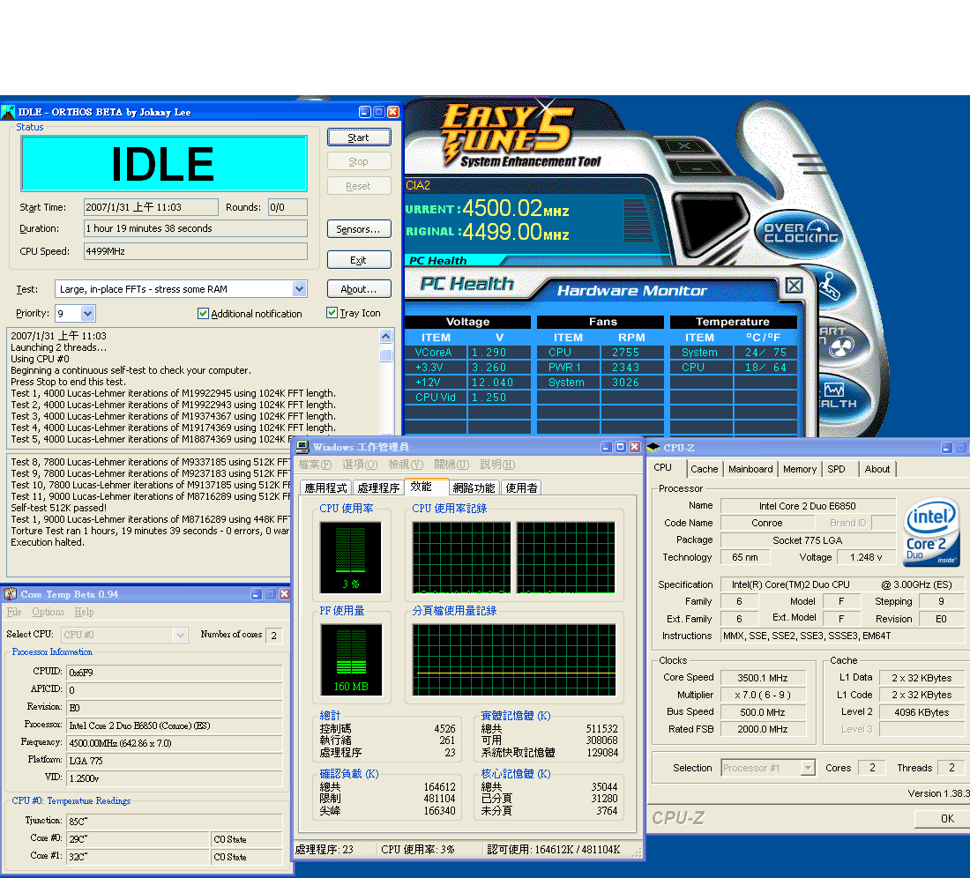
Task: Open Task Manager 處理程序 tab
Action: coord(378,487)
